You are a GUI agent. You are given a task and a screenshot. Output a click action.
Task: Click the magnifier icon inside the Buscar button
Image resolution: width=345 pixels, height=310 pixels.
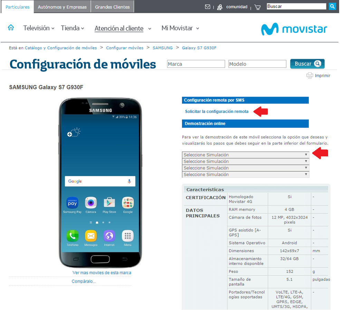pyautogui.click(x=317, y=64)
